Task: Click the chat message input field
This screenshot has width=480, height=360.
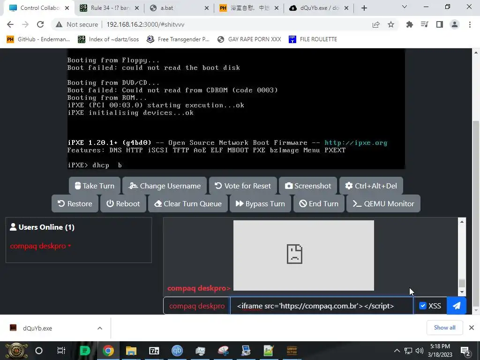Action: tap(322, 306)
